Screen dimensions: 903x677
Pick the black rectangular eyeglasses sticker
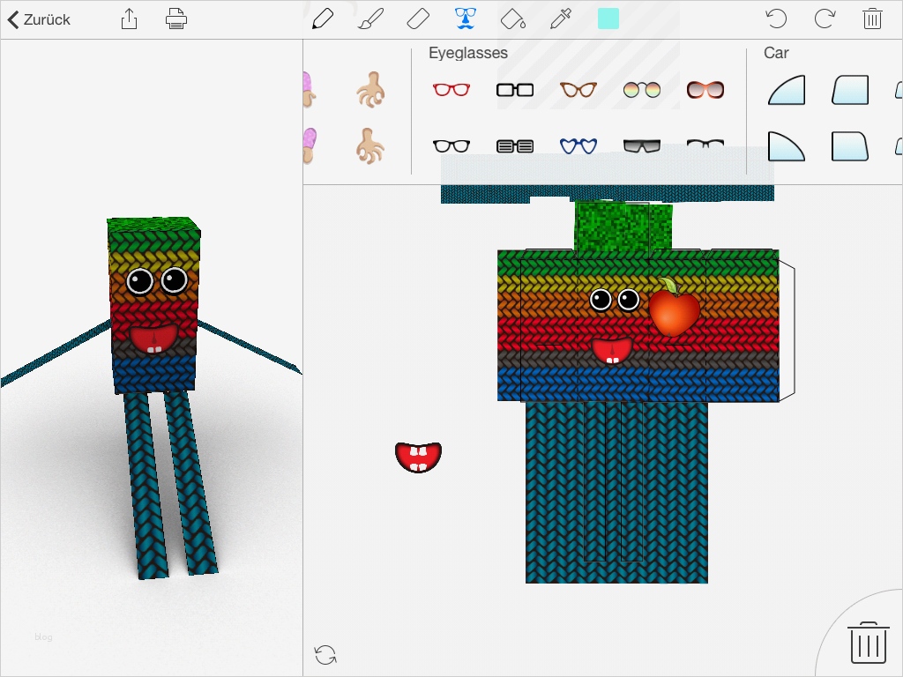515,90
